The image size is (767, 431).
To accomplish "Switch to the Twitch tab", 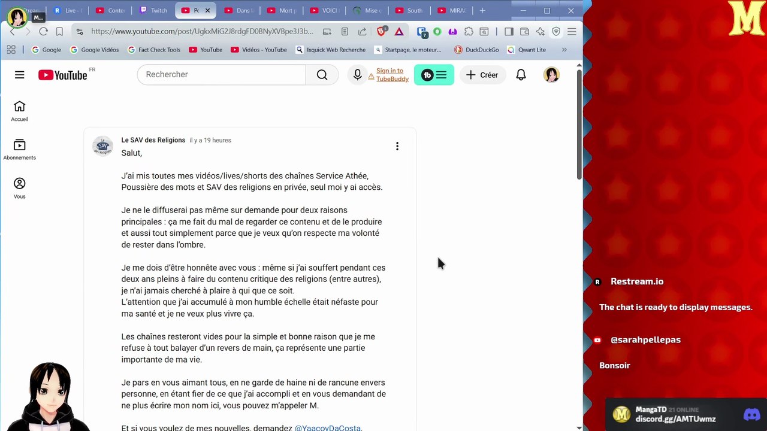I will 153,10.
